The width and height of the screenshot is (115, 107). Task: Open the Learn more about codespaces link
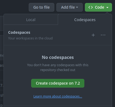click(58, 96)
